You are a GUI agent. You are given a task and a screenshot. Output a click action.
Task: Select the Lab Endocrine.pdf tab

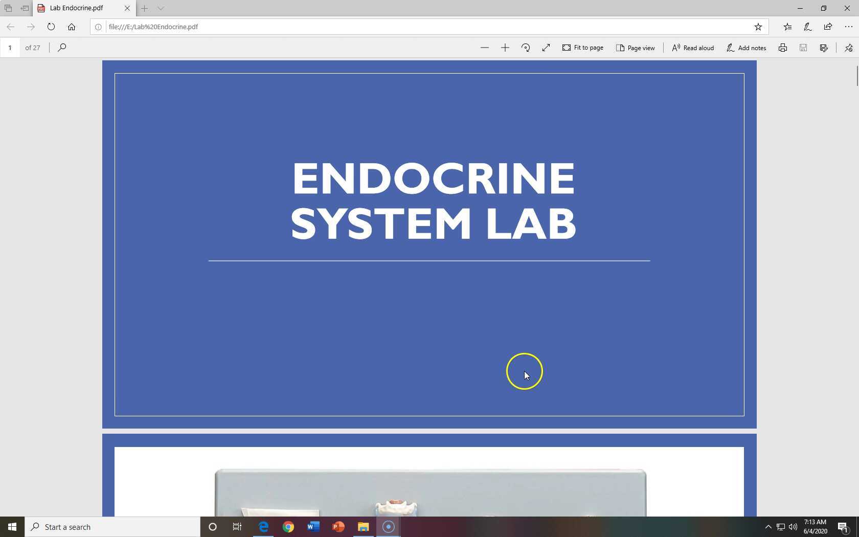point(82,8)
